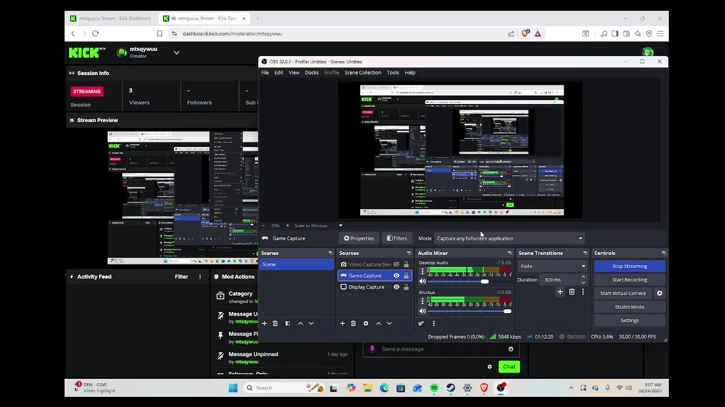Open Kick chat settings gear icon
The height and width of the screenshot is (407, 725).
tap(489, 367)
